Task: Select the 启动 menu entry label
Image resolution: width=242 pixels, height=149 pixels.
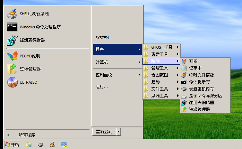Action: (155, 82)
